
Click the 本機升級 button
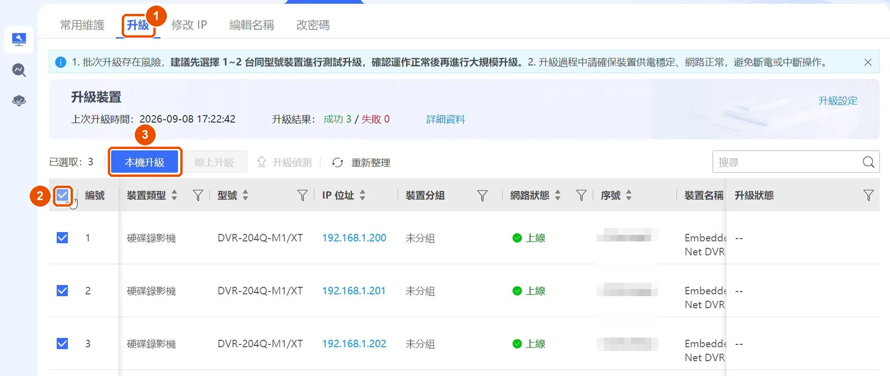(x=145, y=162)
